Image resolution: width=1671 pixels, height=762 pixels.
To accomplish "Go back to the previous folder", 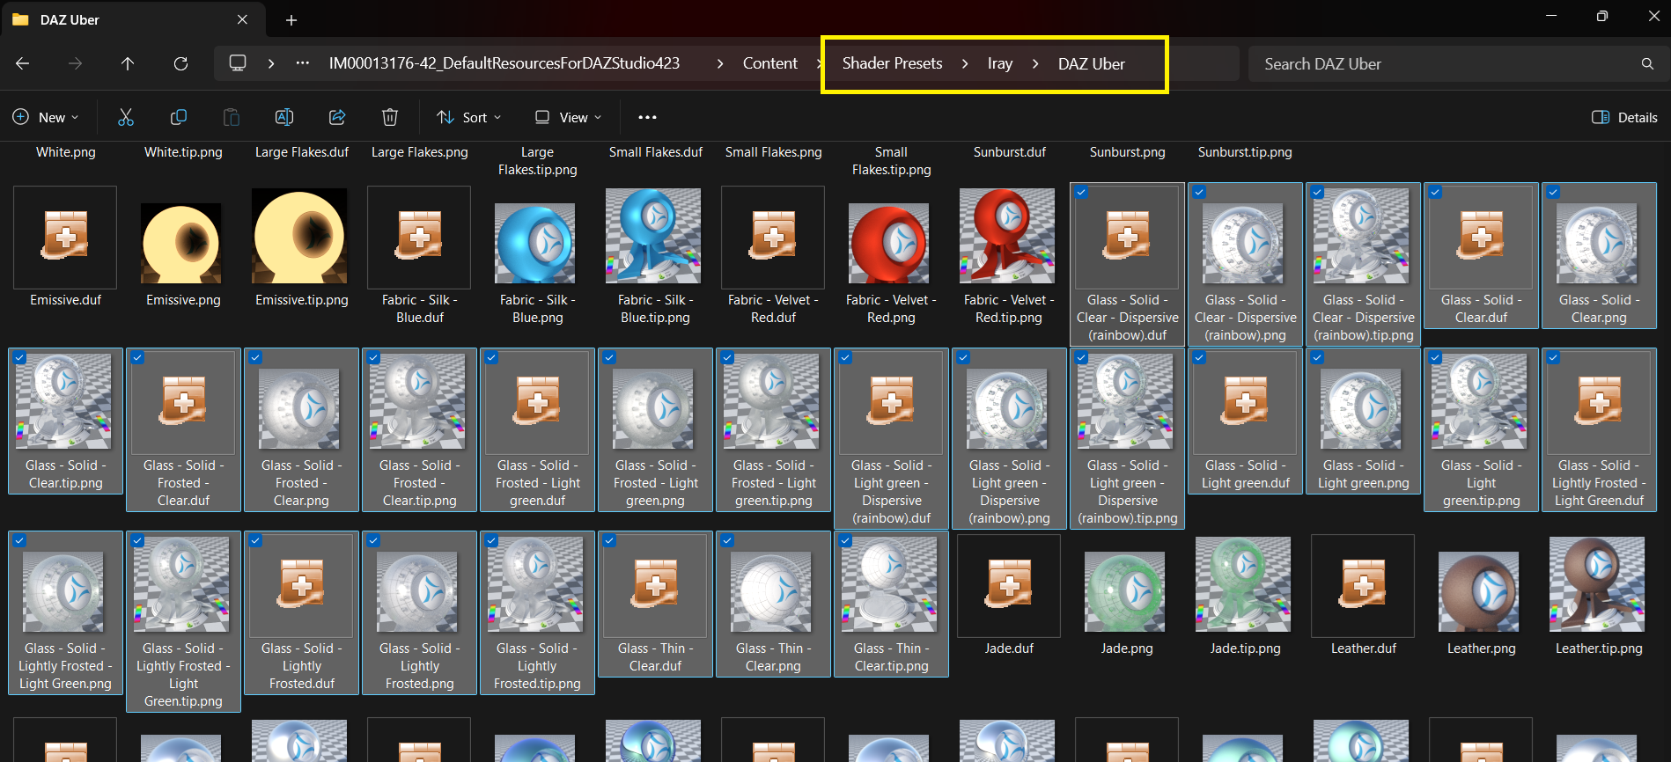I will [x=23, y=63].
